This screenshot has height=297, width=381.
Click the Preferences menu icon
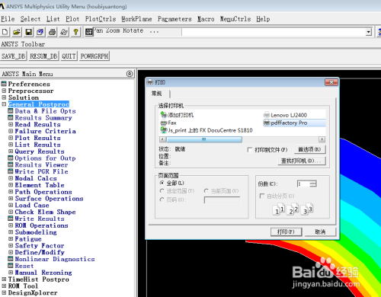[x=4, y=84]
